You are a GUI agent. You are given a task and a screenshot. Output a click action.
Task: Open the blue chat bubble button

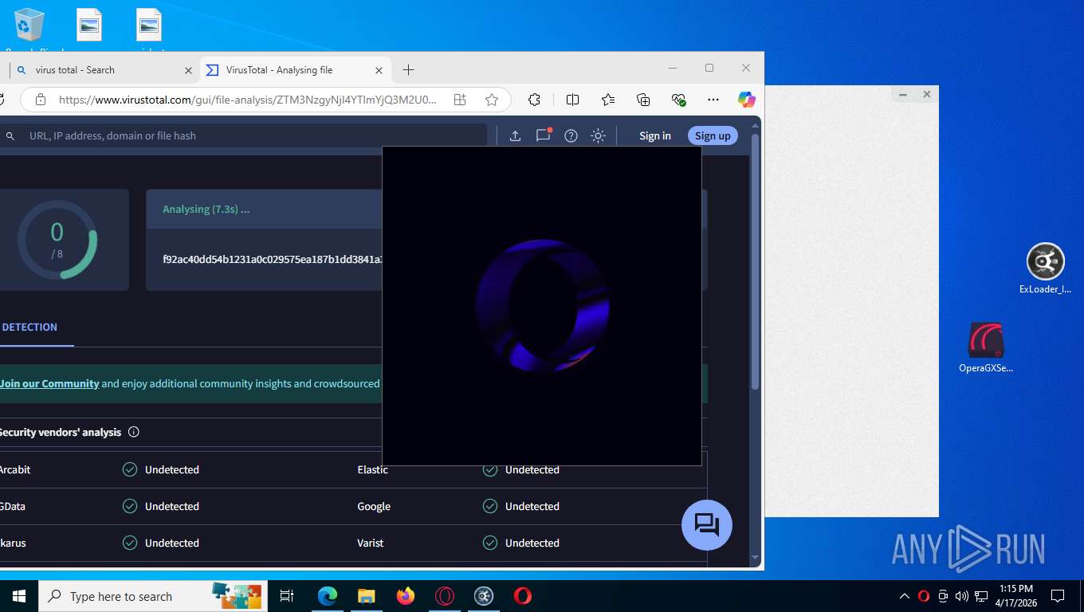pos(707,525)
